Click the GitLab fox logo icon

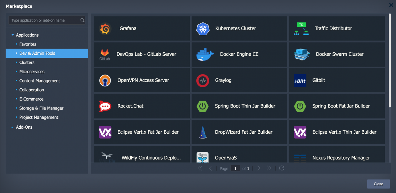(105, 54)
